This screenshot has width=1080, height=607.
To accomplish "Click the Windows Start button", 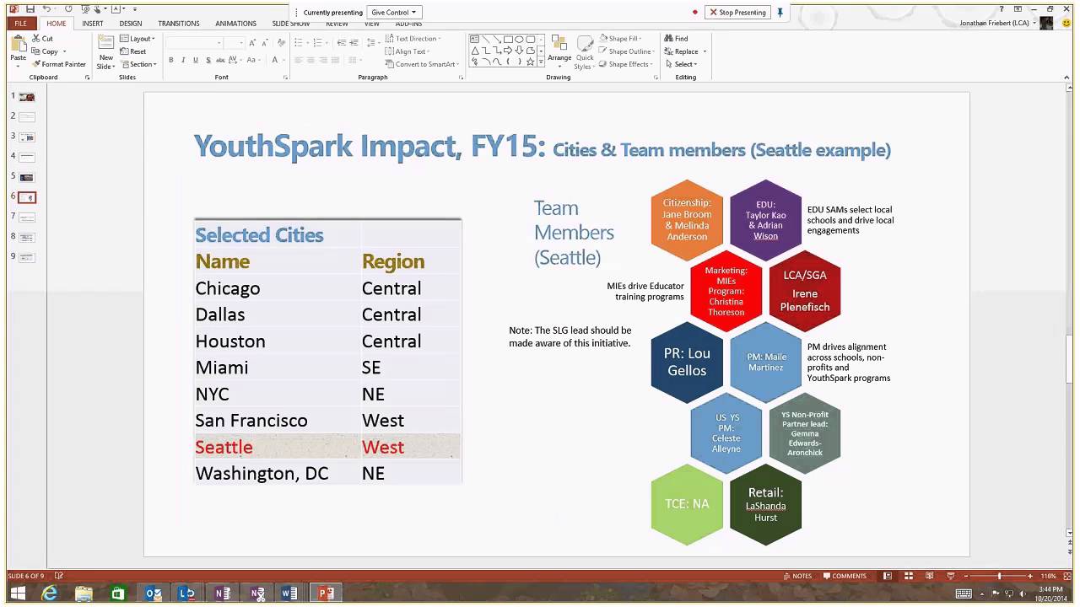I will (x=18, y=594).
